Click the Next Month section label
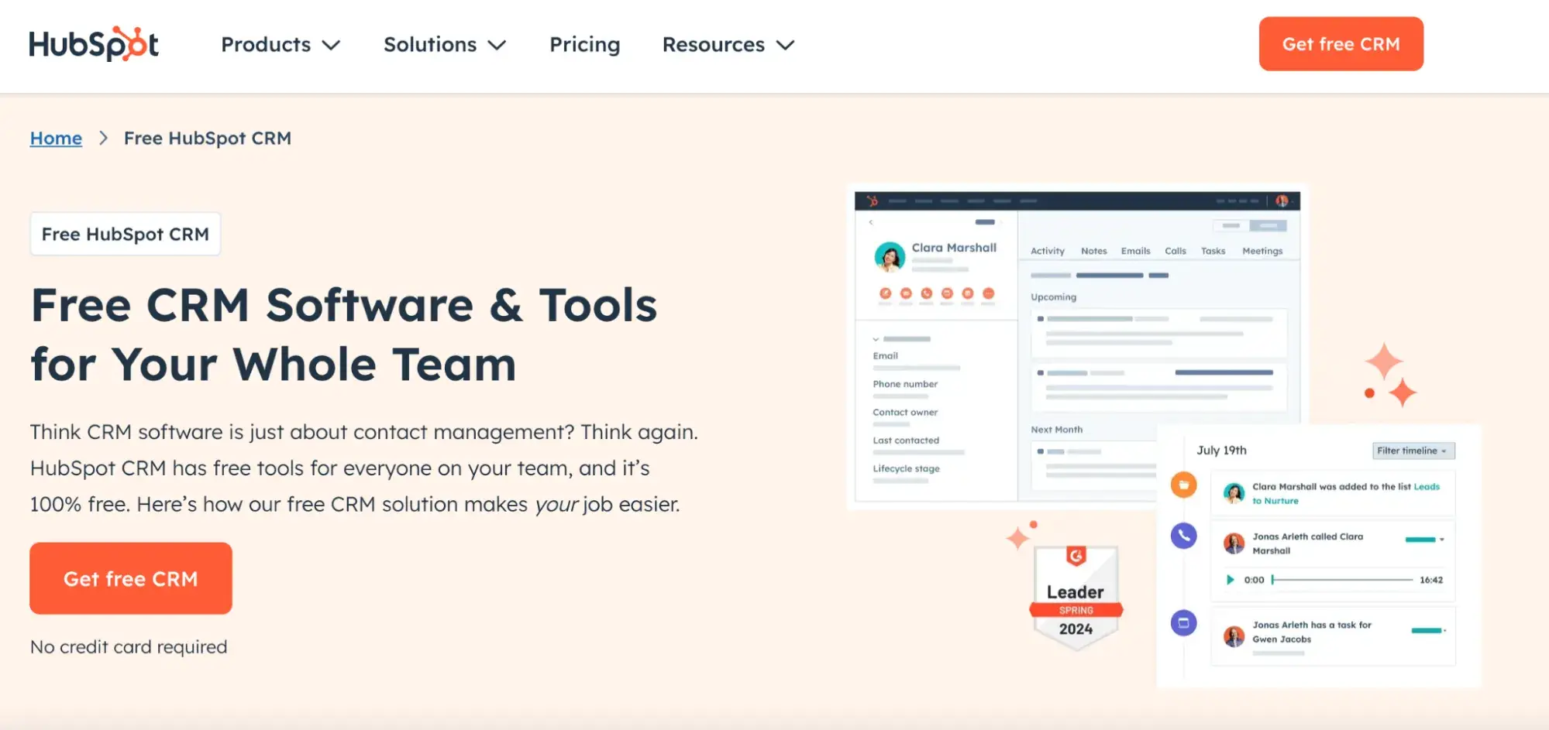This screenshot has height=730, width=1549. (x=1056, y=430)
